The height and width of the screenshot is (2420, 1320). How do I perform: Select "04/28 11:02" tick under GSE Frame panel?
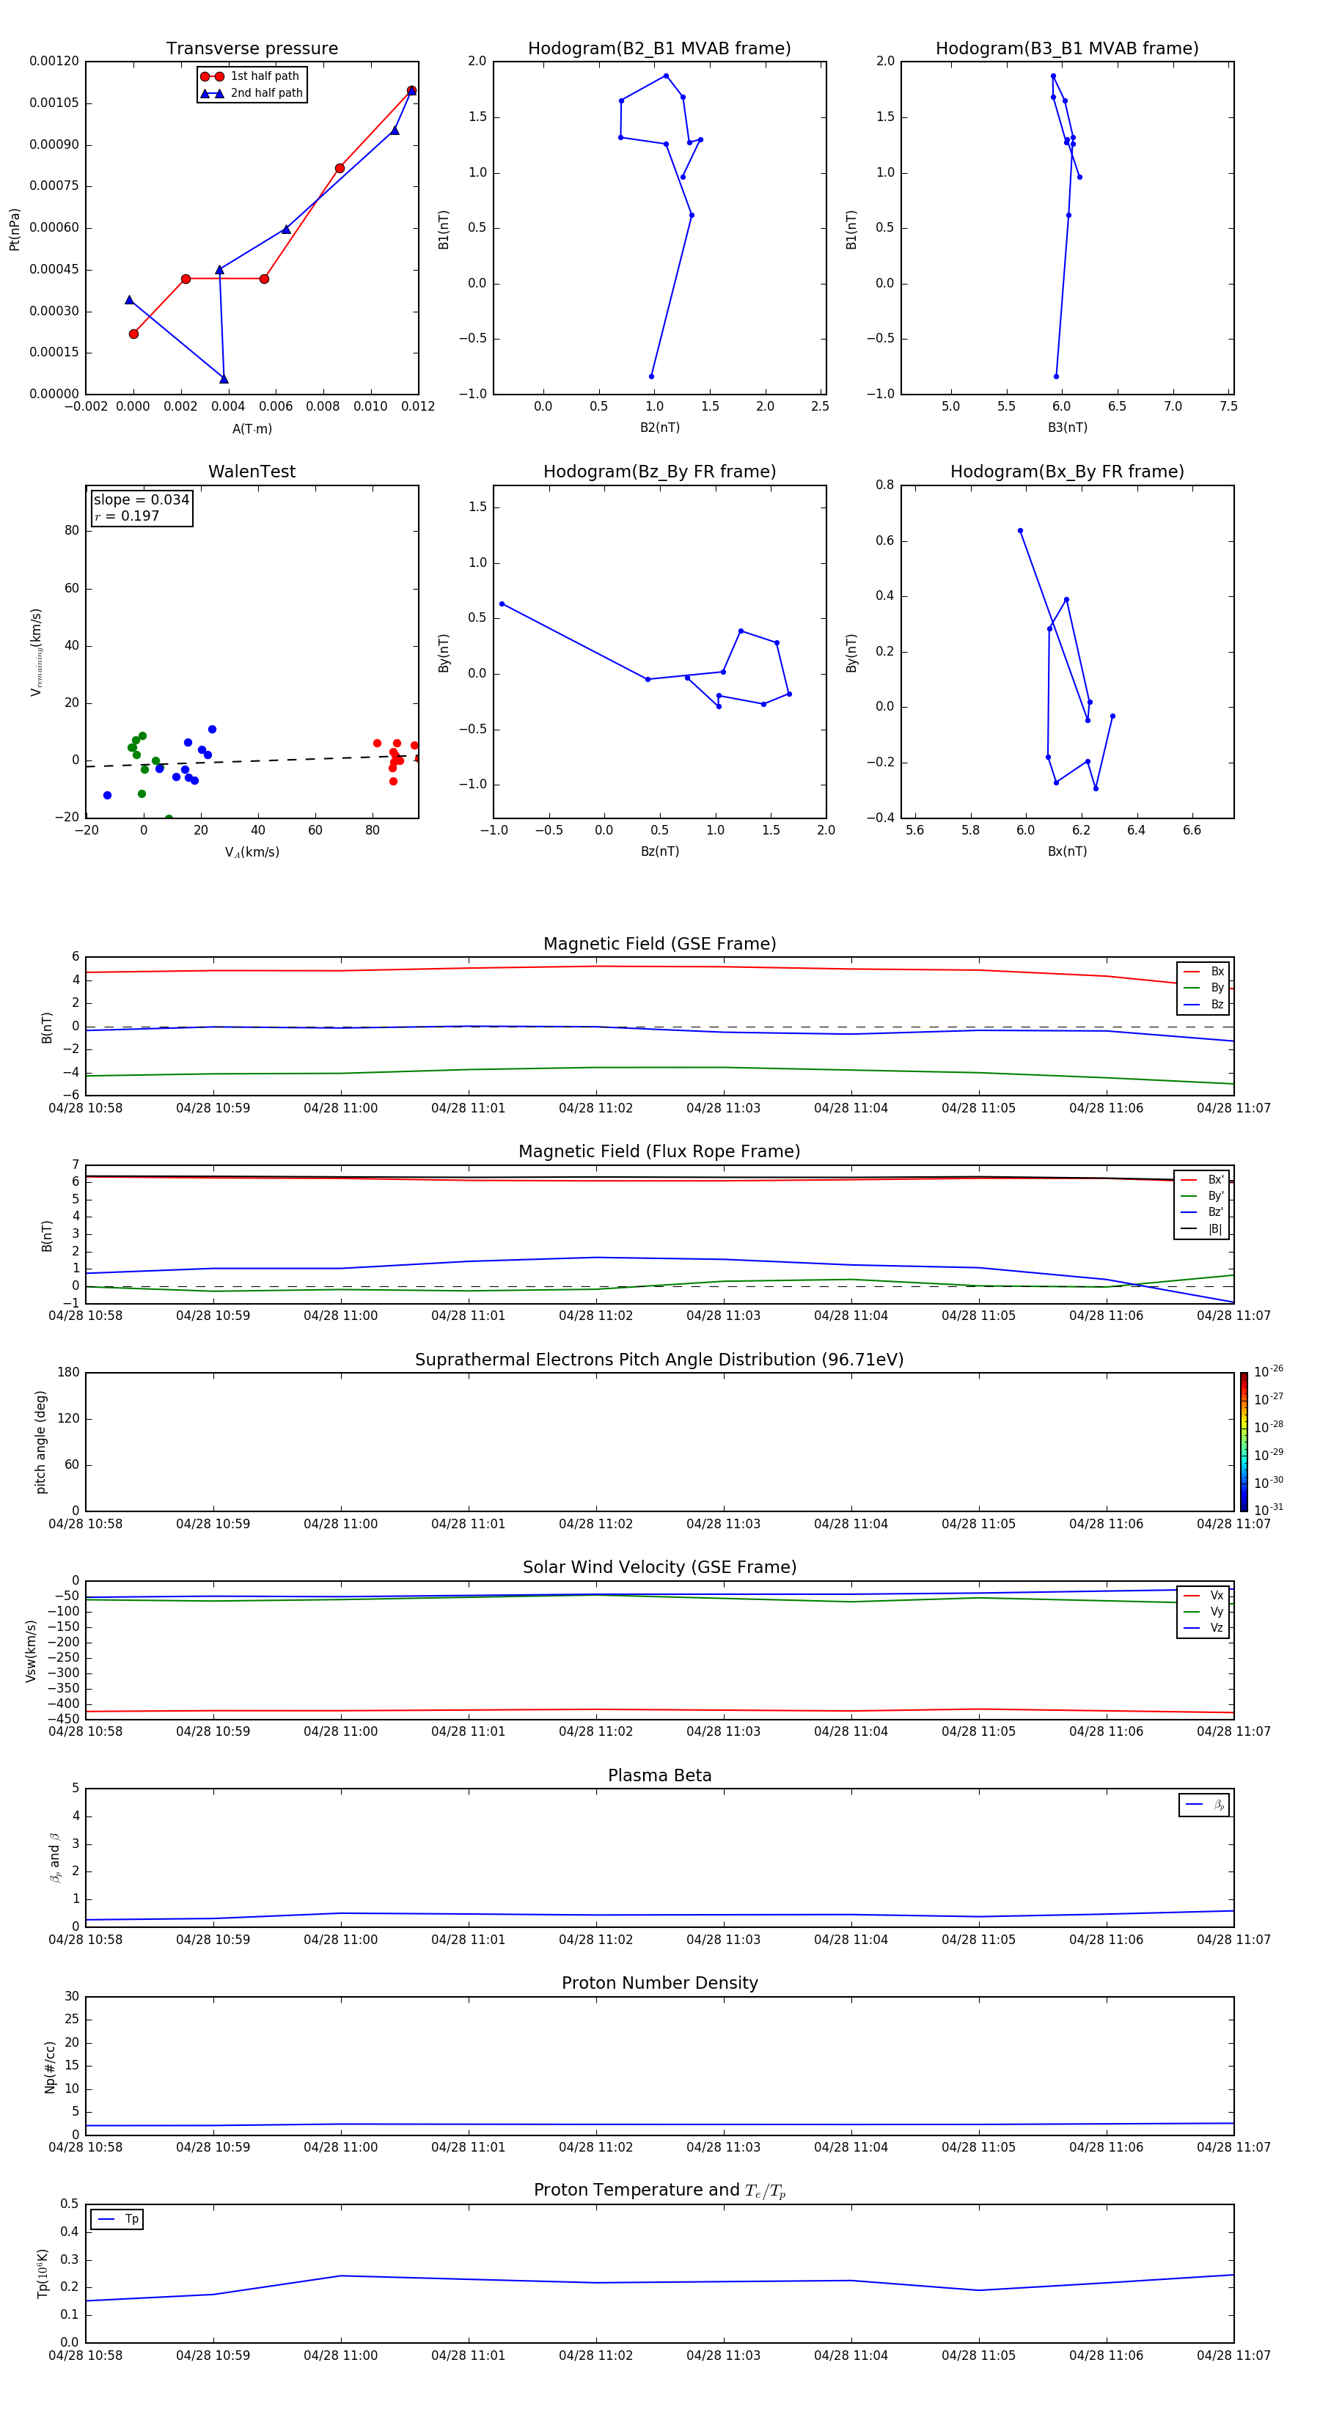[x=595, y=1109]
